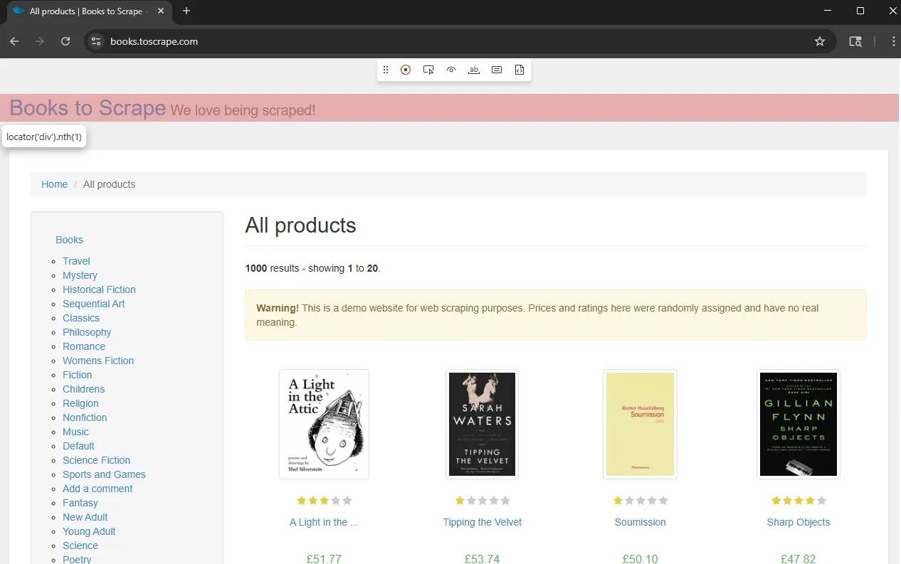Reload the current page
This screenshot has height=564, width=901.
click(65, 41)
